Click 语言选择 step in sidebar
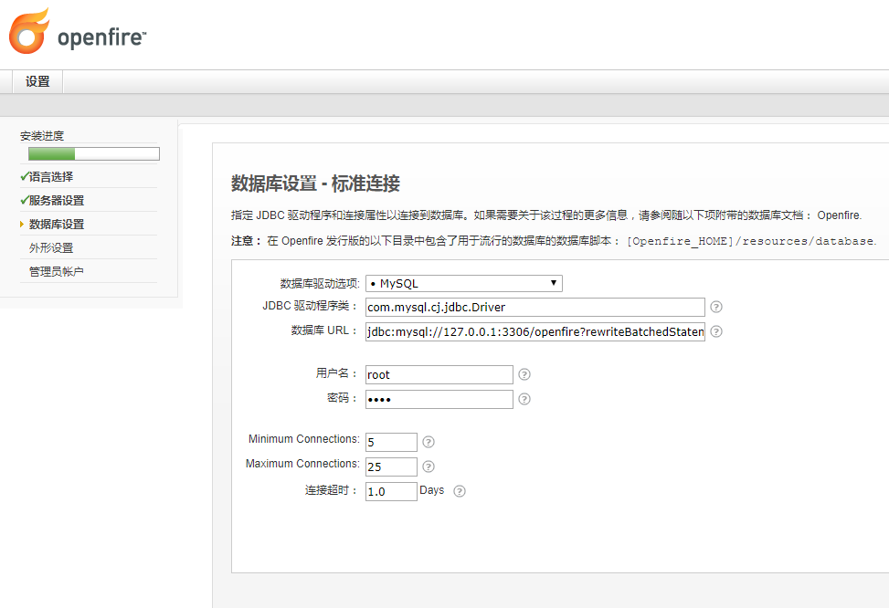Image resolution: width=889 pixels, height=608 pixels. (x=51, y=177)
